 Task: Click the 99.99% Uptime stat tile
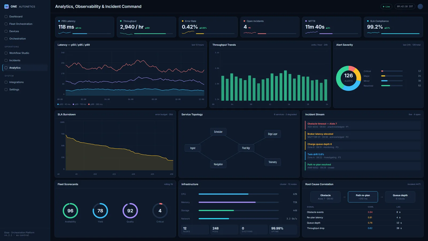(x=283, y=229)
